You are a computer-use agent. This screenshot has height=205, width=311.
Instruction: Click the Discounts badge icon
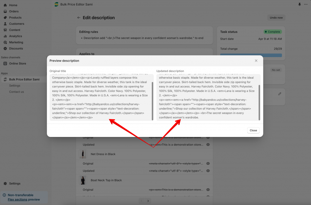(x=5, y=48)
